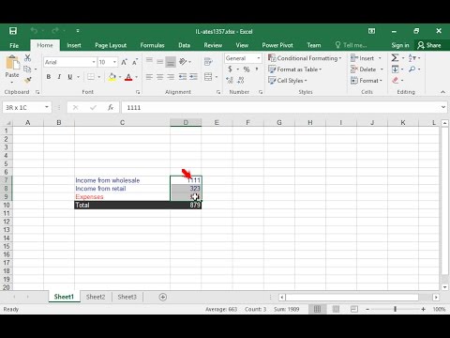Open Ribbon Display Options icon
This screenshot has width=450, height=338.
pos(371,31)
